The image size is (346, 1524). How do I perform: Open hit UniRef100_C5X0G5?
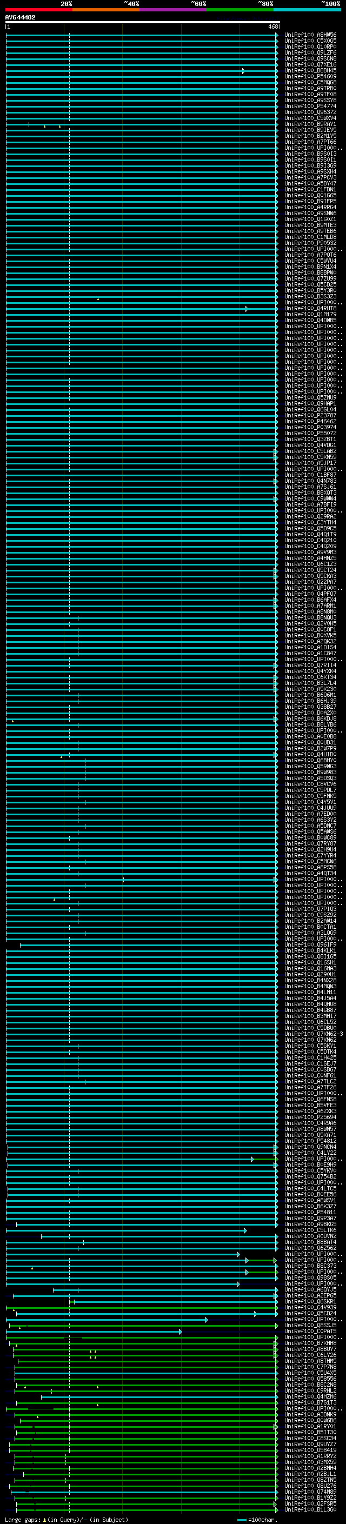point(310,41)
